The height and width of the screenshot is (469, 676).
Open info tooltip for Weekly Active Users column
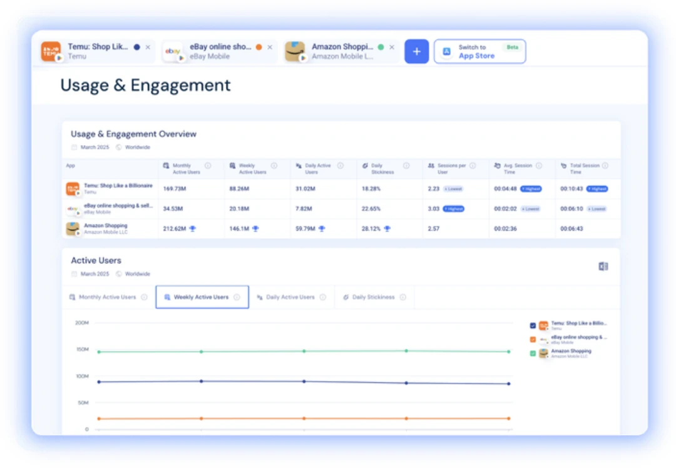click(274, 166)
